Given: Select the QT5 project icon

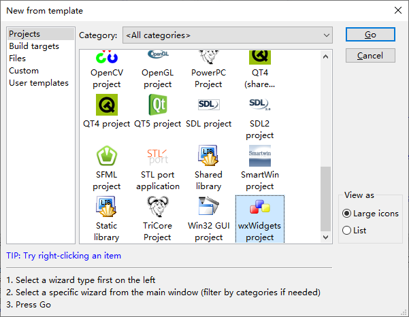Looking at the screenshot, I should [158, 105].
